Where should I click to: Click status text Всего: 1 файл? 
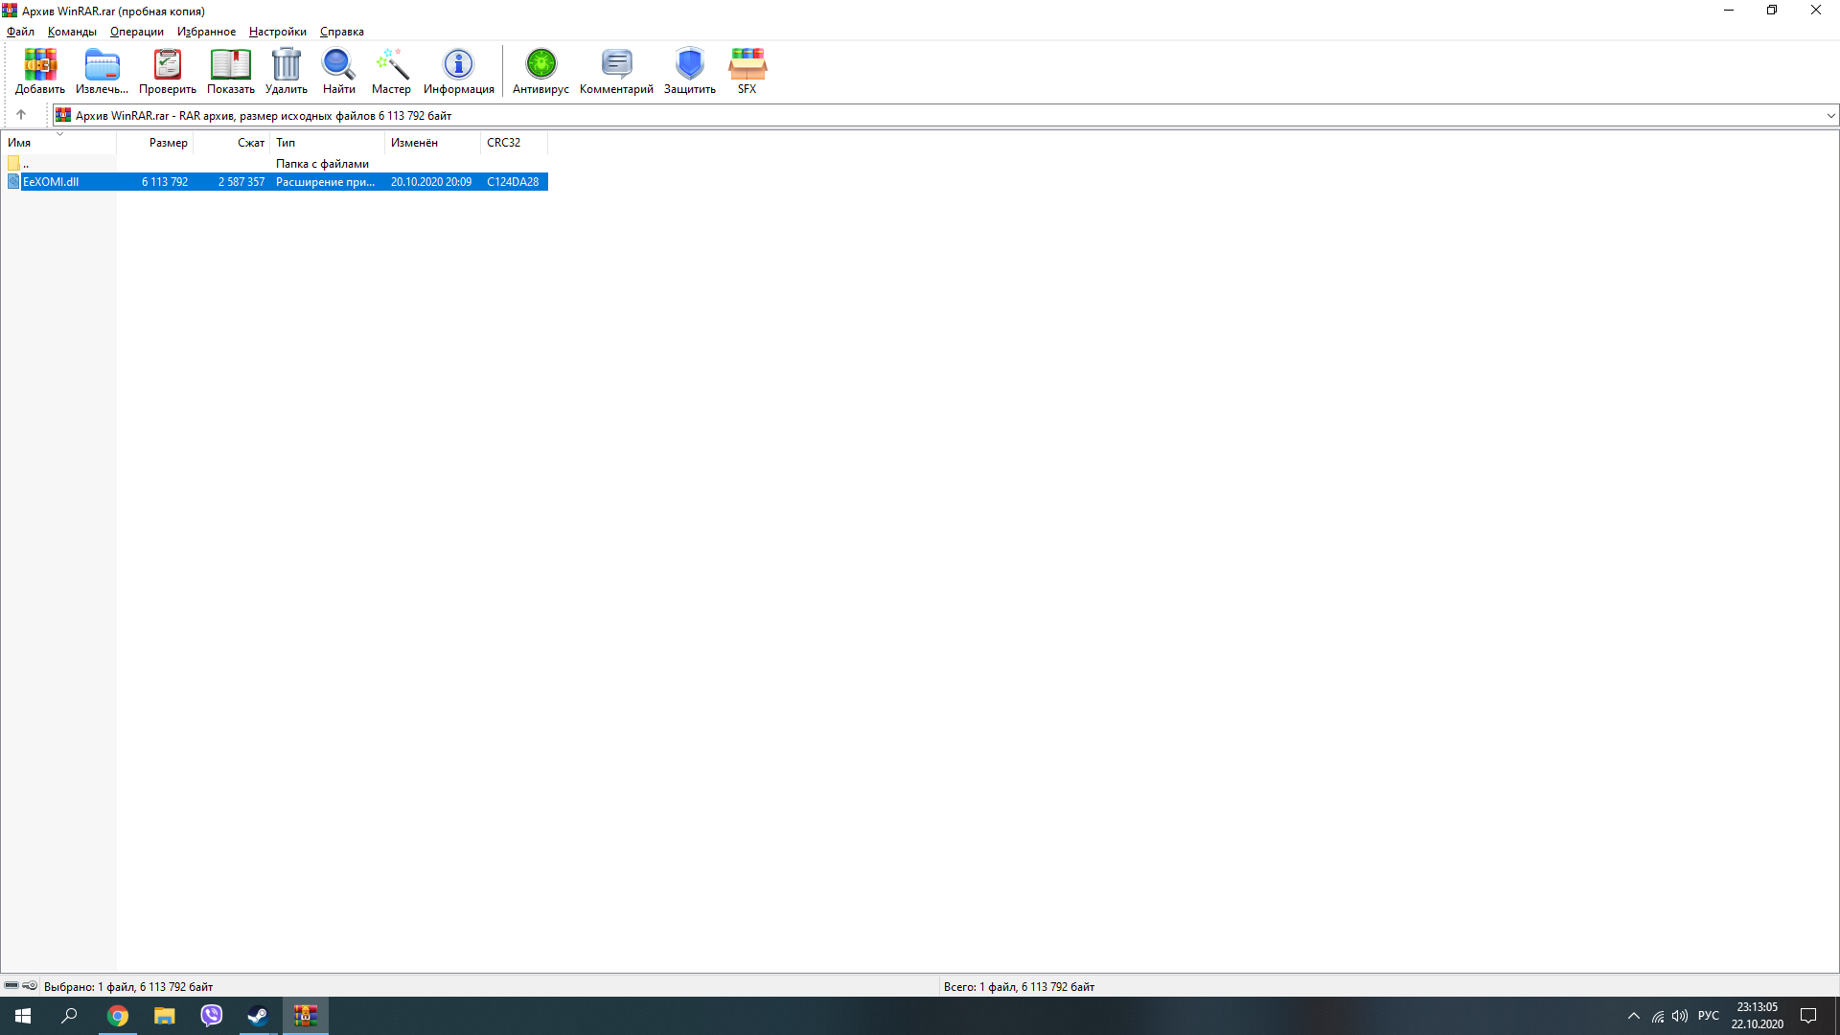pos(979,986)
